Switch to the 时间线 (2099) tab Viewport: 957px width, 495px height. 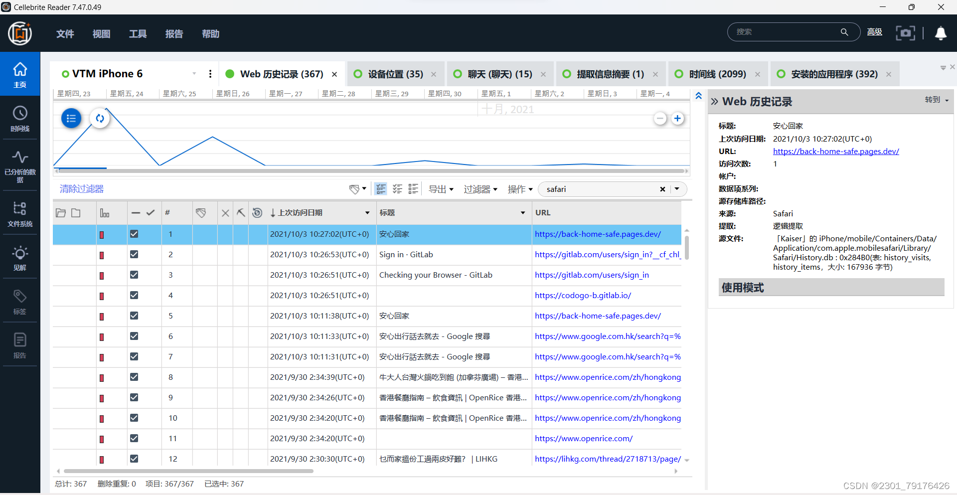click(x=718, y=74)
